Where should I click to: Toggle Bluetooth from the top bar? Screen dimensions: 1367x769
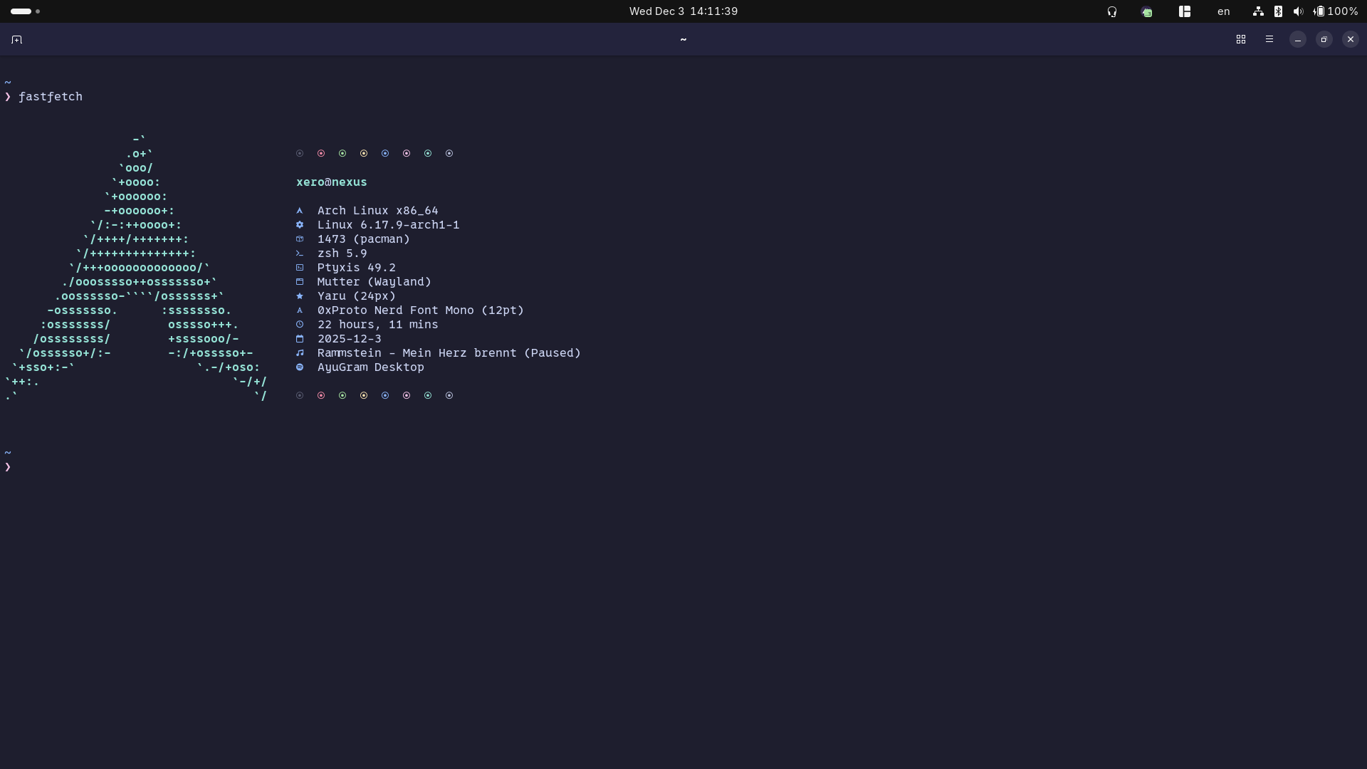(x=1278, y=11)
